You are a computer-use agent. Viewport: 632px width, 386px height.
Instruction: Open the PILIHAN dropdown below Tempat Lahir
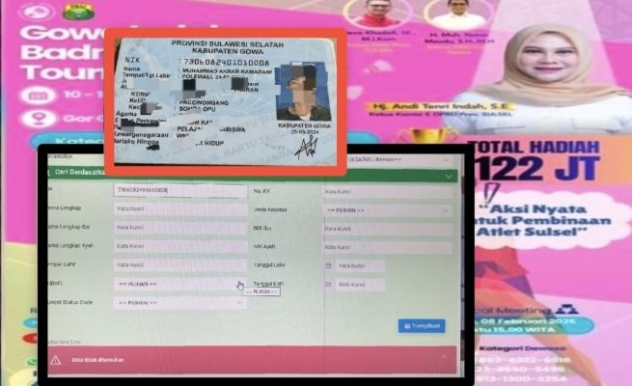tap(179, 285)
